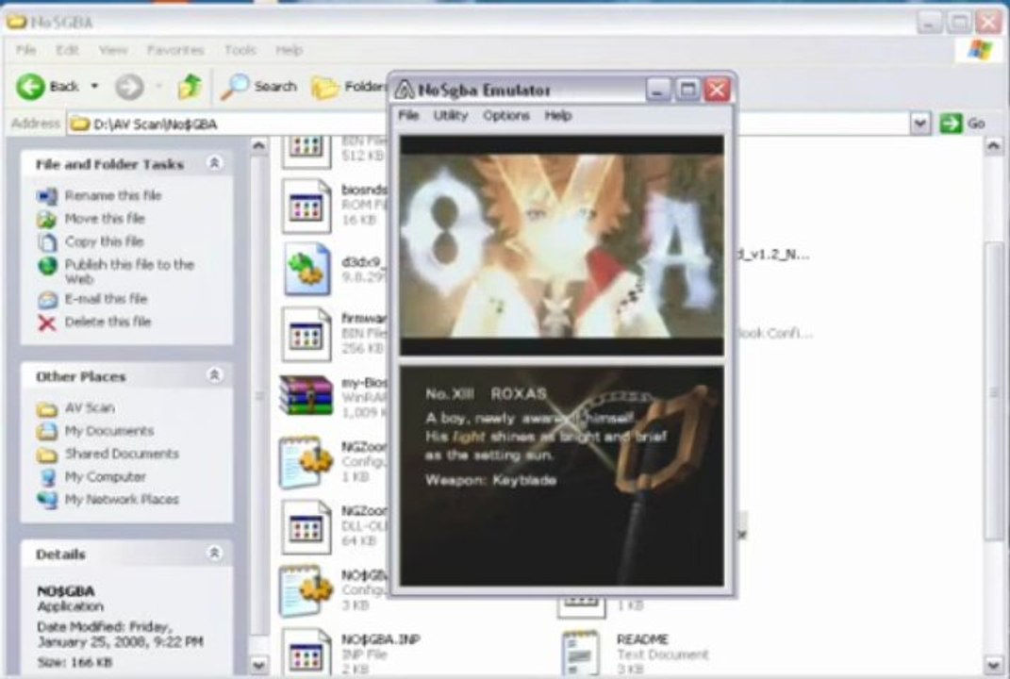Open the No$gba Emulator Help menu
Image resolution: width=1010 pixels, height=679 pixels.
click(558, 115)
